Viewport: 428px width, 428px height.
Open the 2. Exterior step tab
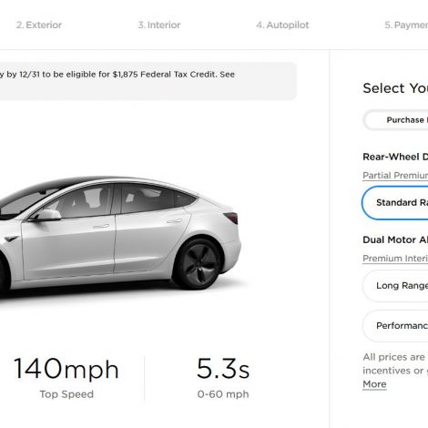pos(39,25)
